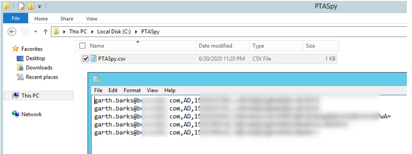The height and width of the screenshot is (154, 412).
Task: Click the New folder quick access icon
Action: (x=31, y=6)
